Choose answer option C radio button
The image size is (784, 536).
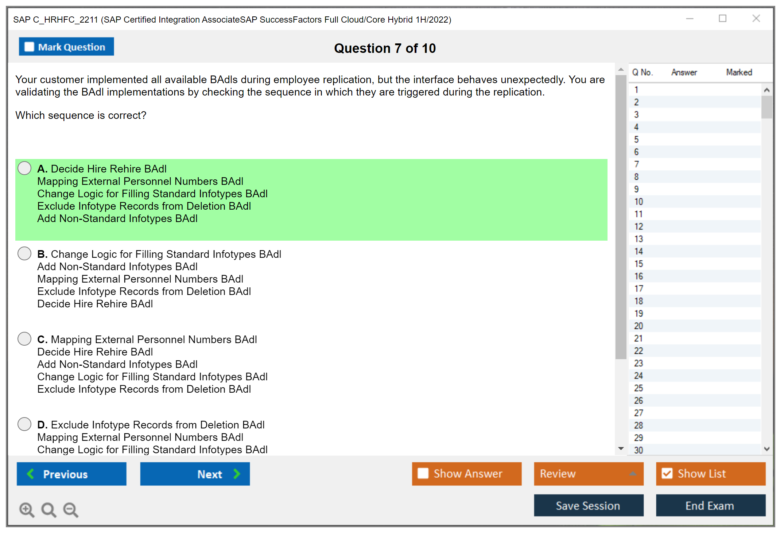pyautogui.click(x=24, y=339)
